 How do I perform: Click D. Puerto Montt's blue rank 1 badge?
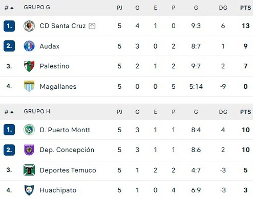9,129
